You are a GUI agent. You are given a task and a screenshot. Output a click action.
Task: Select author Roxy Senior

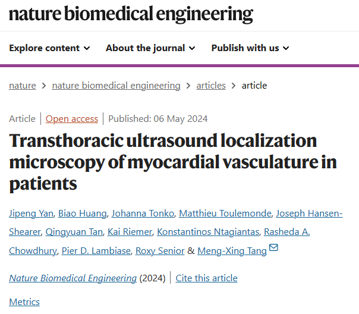point(160,251)
